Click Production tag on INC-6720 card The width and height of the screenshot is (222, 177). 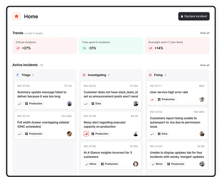pos(176,164)
